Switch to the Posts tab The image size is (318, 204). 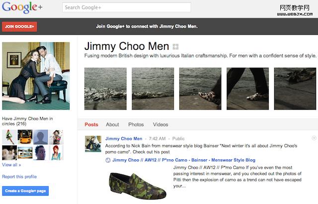click(x=91, y=124)
